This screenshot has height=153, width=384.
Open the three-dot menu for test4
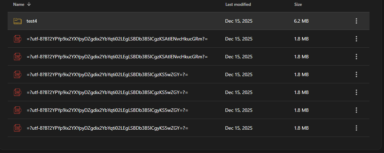tap(356, 21)
